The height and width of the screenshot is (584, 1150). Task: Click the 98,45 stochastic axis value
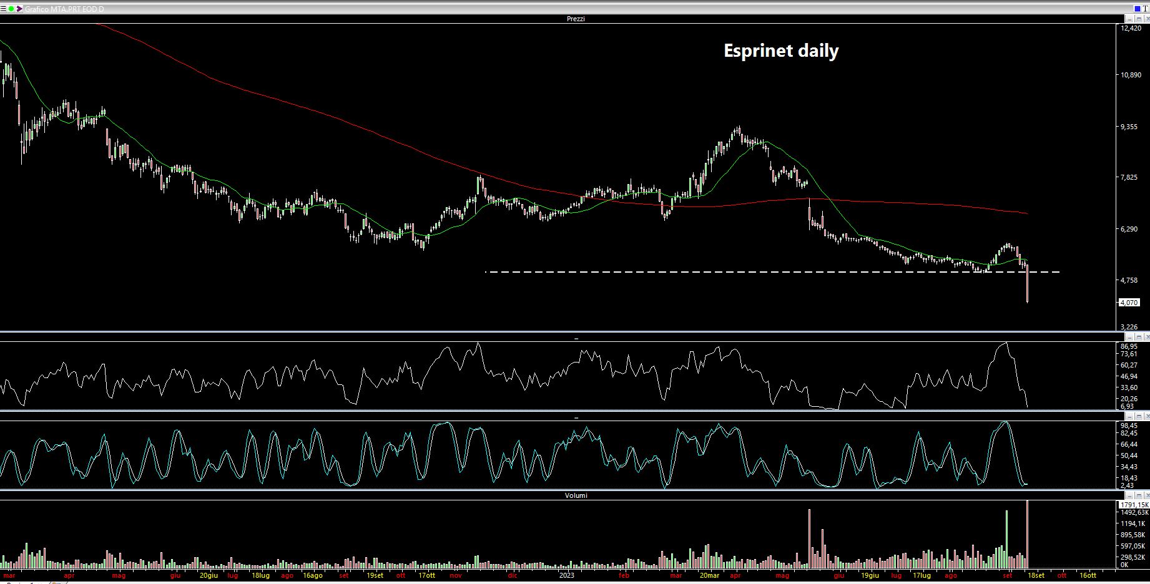1129,426
